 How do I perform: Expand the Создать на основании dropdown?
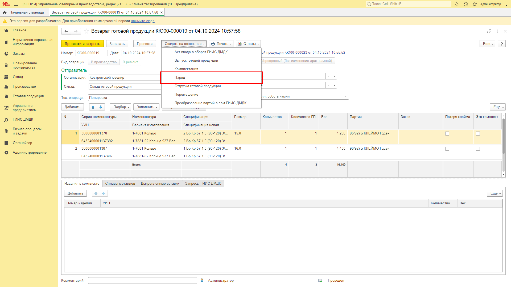(184, 44)
